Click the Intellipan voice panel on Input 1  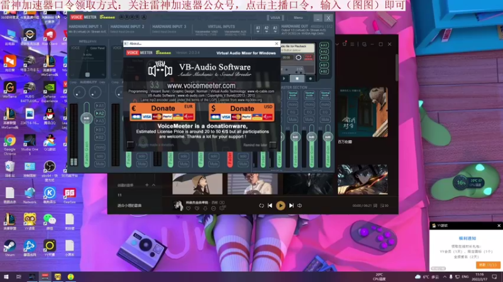[87, 61]
